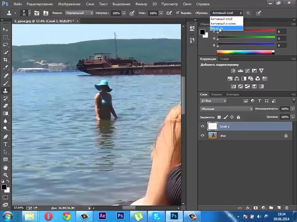Open layer styles fx menu
297x222 pixels.
pos(248,208)
